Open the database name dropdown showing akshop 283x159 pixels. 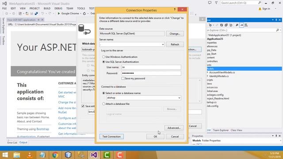coord(179,98)
